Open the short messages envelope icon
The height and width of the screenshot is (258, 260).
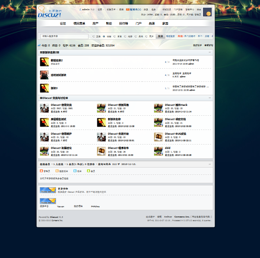point(128,9)
